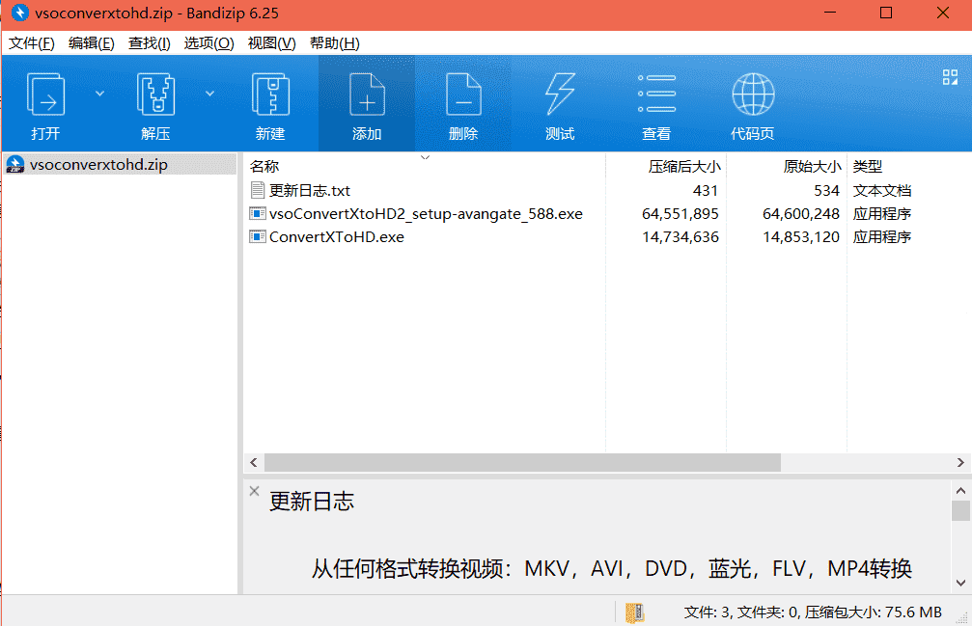The width and height of the screenshot is (972, 626).
Task: Click the 文本文档 type cell
Action: (x=881, y=191)
